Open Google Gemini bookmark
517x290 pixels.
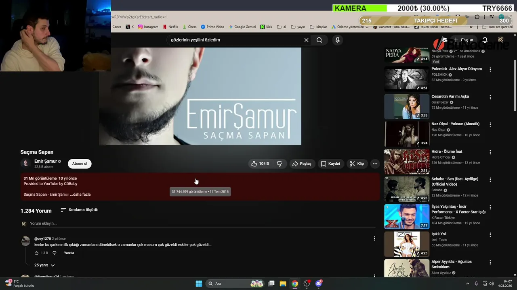[x=242, y=27]
